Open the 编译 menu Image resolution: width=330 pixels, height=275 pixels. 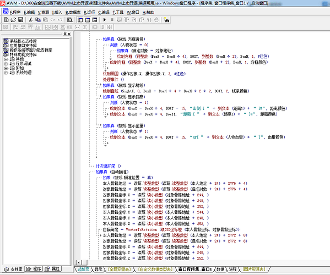[104, 13]
